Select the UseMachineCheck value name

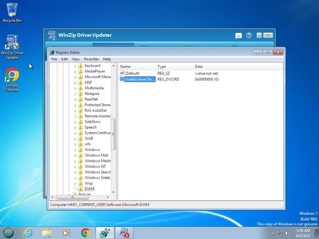[140, 79]
